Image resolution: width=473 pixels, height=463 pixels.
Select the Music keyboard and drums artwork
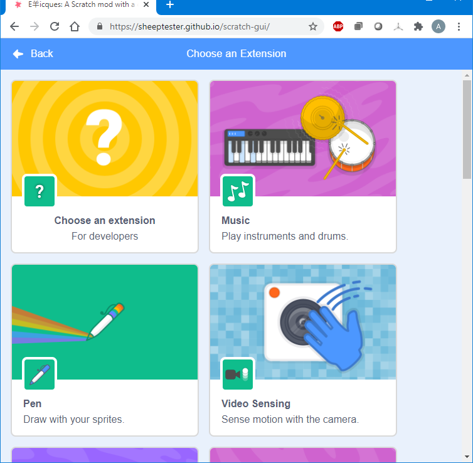(303, 139)
